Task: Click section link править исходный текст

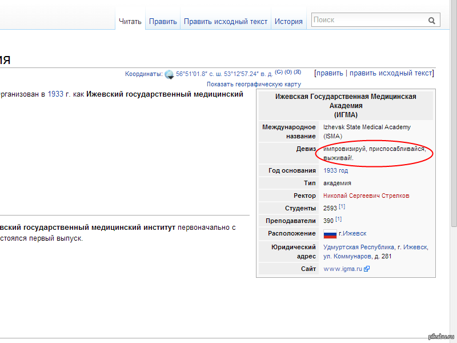Action: (x=391, y=73)
